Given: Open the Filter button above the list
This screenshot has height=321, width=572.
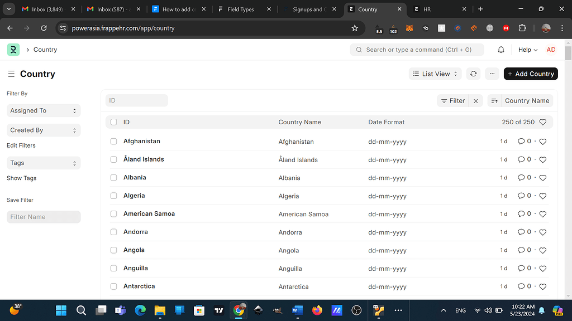Looking at the screenshot, I should click(x=452, y=101).
